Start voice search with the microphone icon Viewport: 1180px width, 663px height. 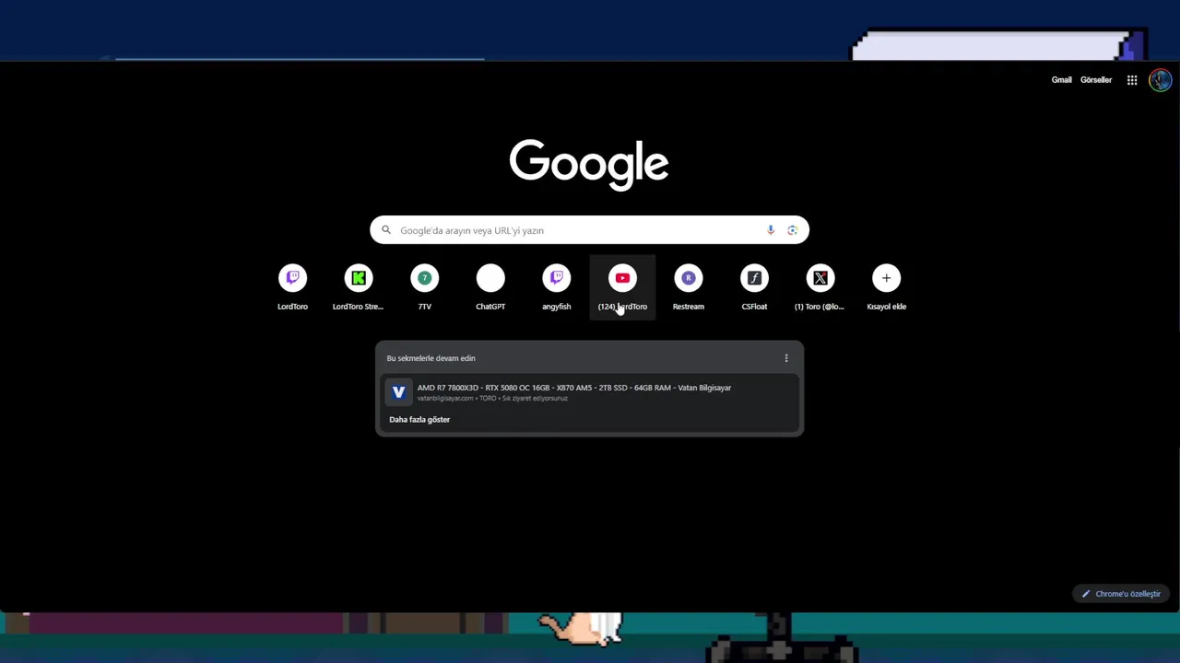click(x=771, y=230)
